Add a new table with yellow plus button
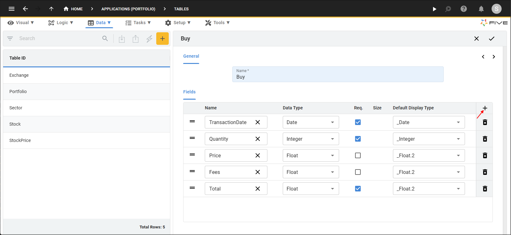Image resolution: width=511 pixels, height=235 pixels. click(x=163, y=39)
